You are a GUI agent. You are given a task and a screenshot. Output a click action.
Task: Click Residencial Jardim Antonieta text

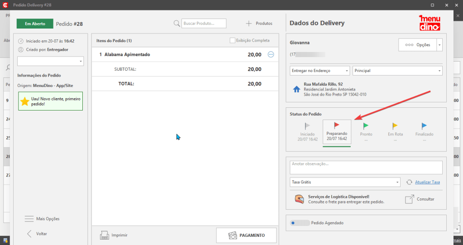tap(329, 89)
